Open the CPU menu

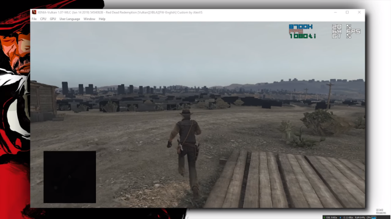43,19
